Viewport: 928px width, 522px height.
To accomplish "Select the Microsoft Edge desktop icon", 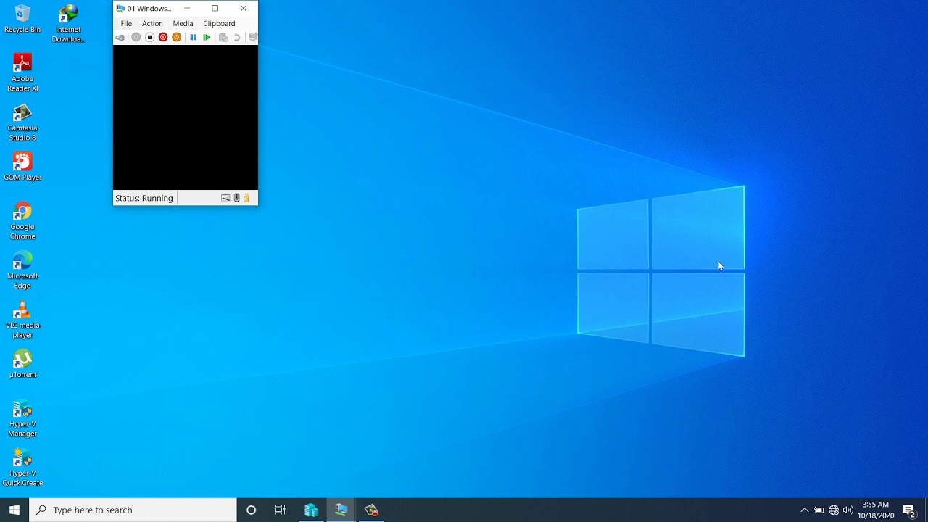I will [x=22, y=270].
